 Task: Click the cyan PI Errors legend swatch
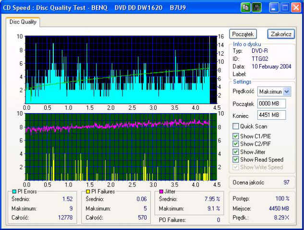click(x=14, y=192)
